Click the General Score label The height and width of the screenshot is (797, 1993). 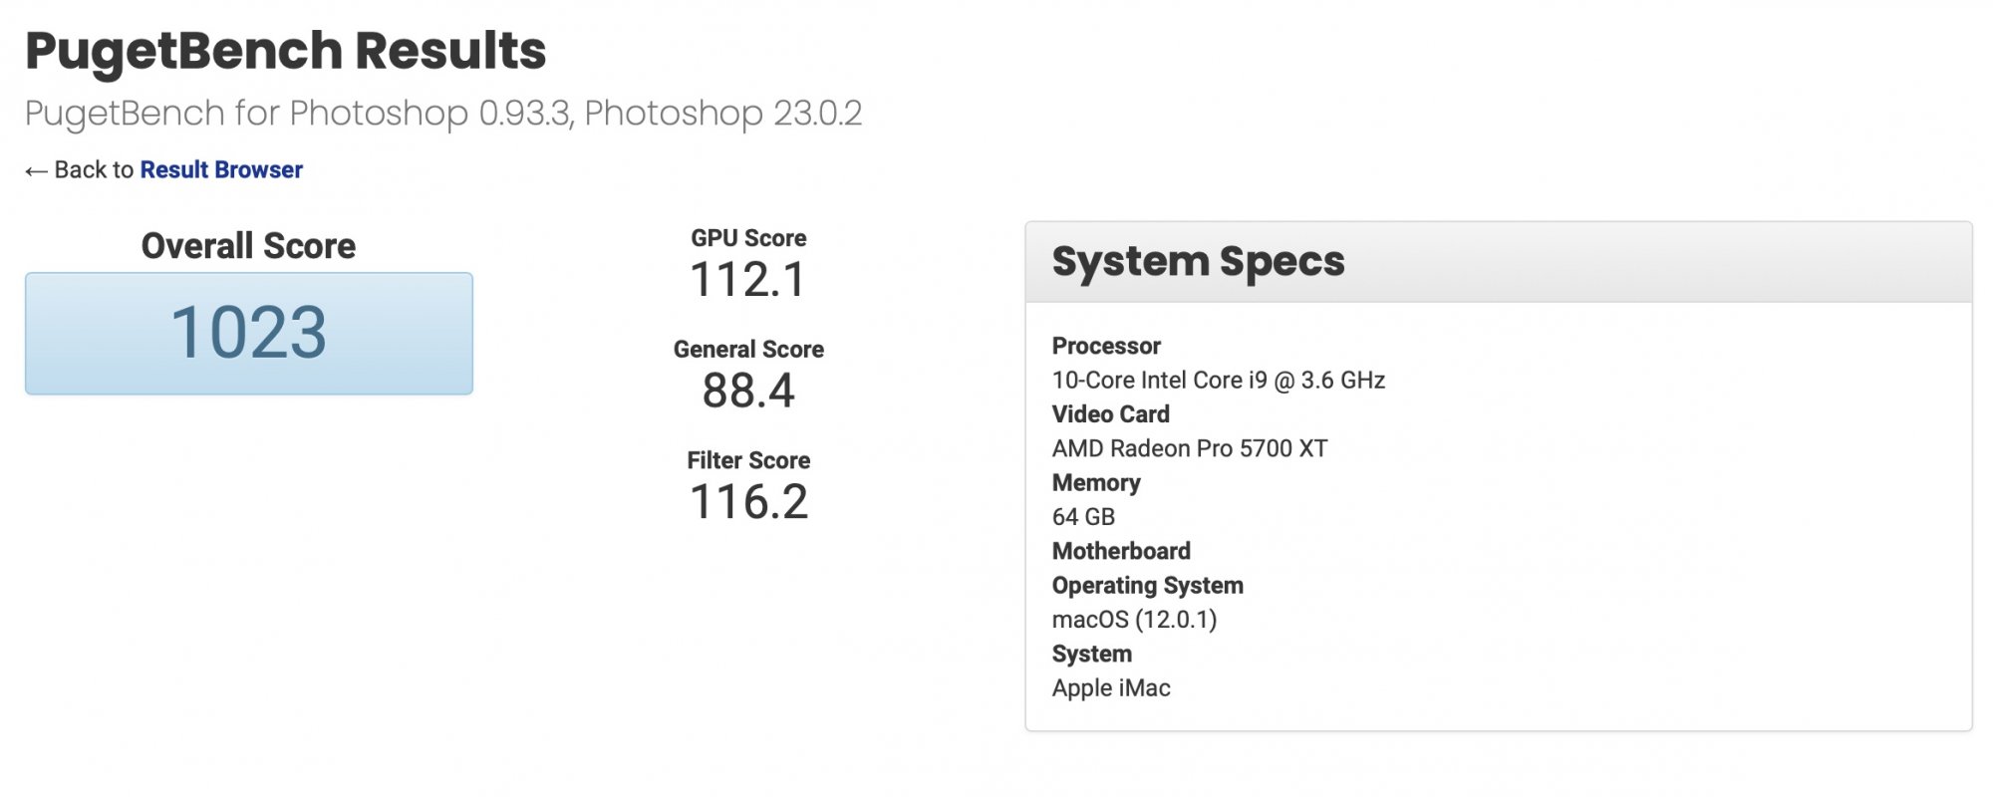click(748, 350)
